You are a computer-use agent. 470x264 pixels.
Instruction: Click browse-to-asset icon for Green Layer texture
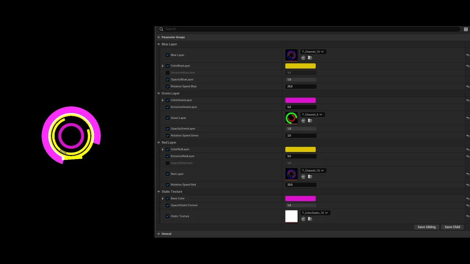point(310,121)
